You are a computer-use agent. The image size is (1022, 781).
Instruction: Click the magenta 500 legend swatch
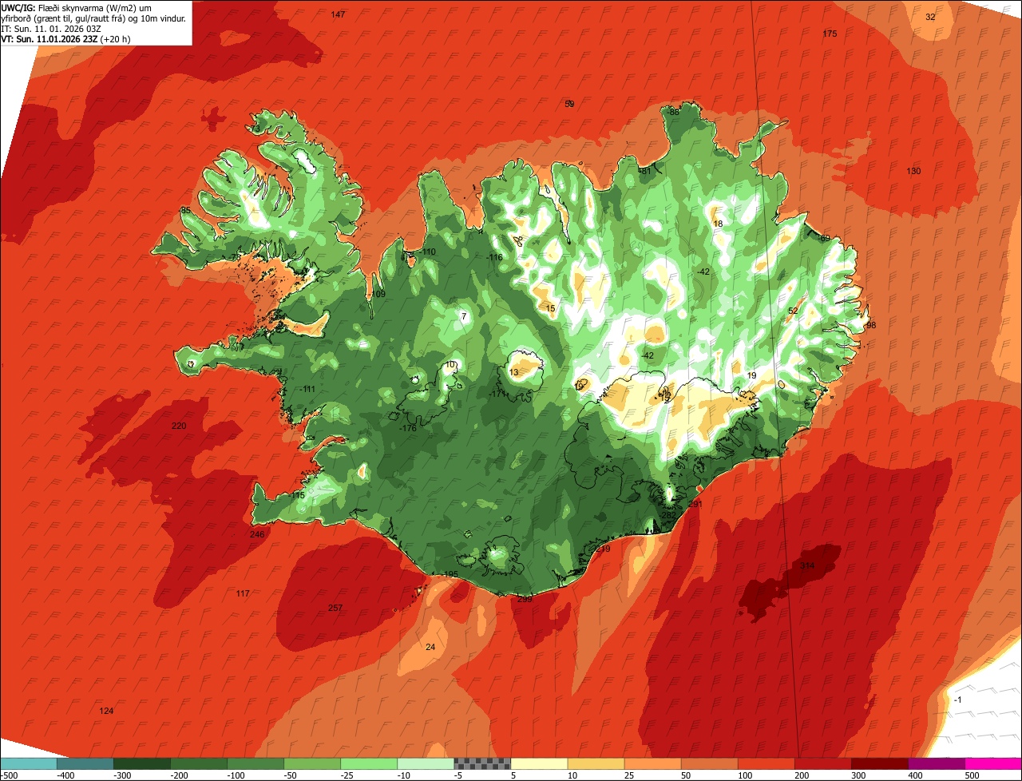point(992,763)
